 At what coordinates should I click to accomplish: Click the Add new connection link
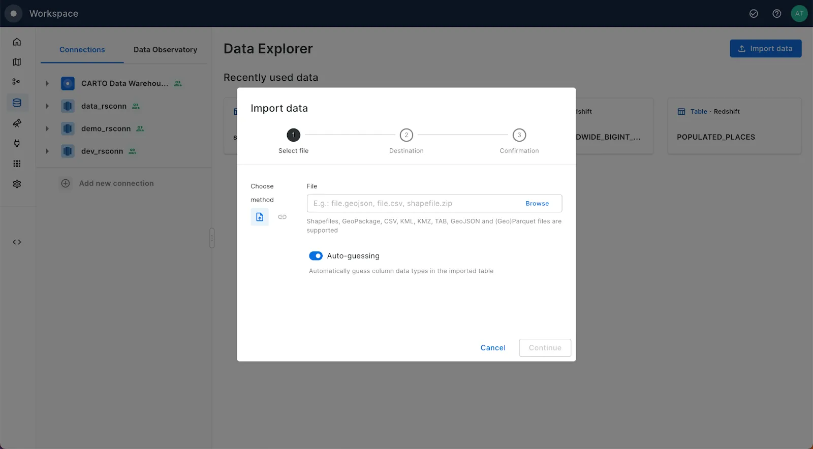[x=116, y=183]
